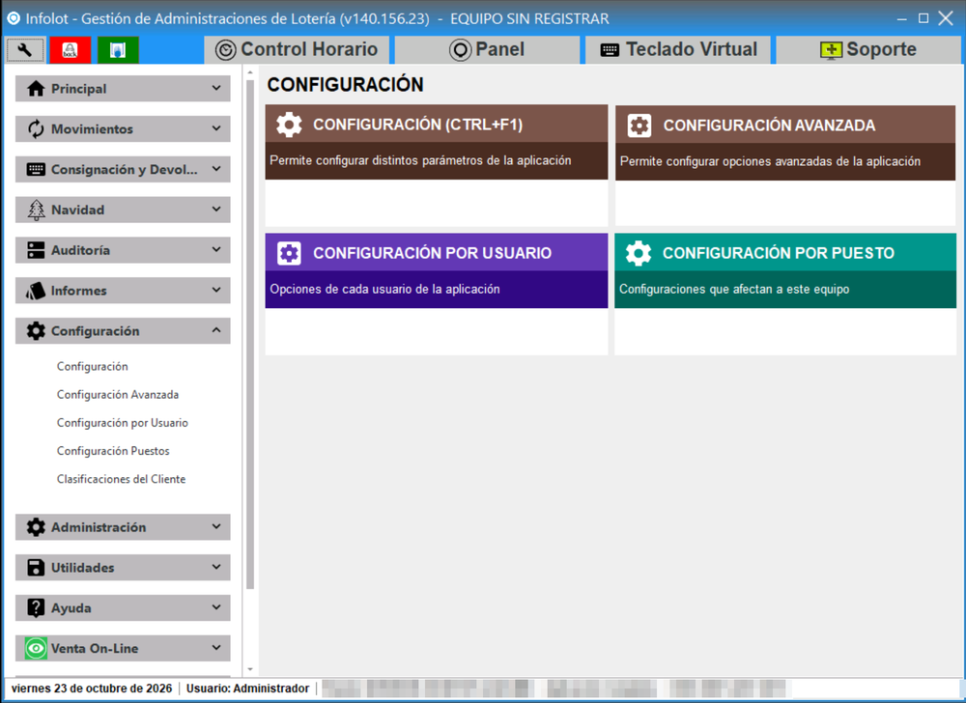Open the CONFIGURACIÓN AVANZADA tile
The image size is (966, 703).
click(x=785, y=165)
